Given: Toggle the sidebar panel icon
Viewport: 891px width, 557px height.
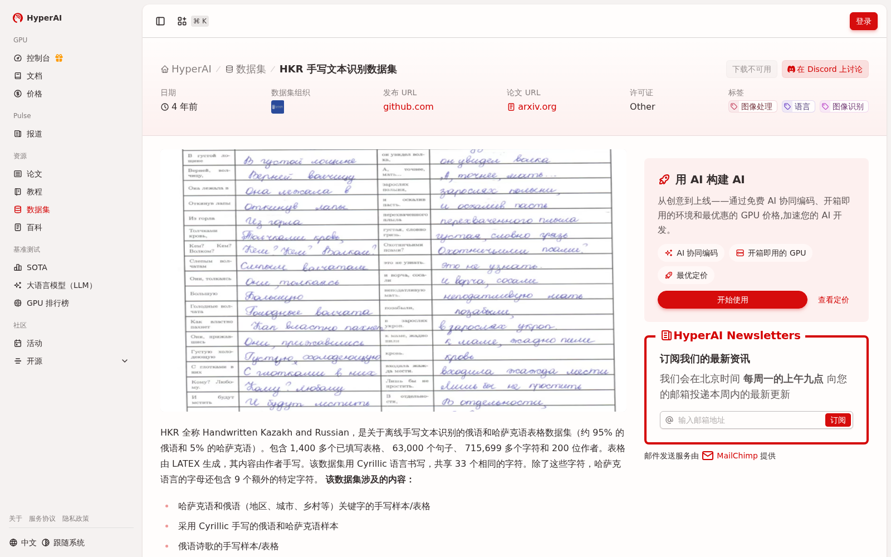Looking at the screenshot, I should (x=160, y=21).
